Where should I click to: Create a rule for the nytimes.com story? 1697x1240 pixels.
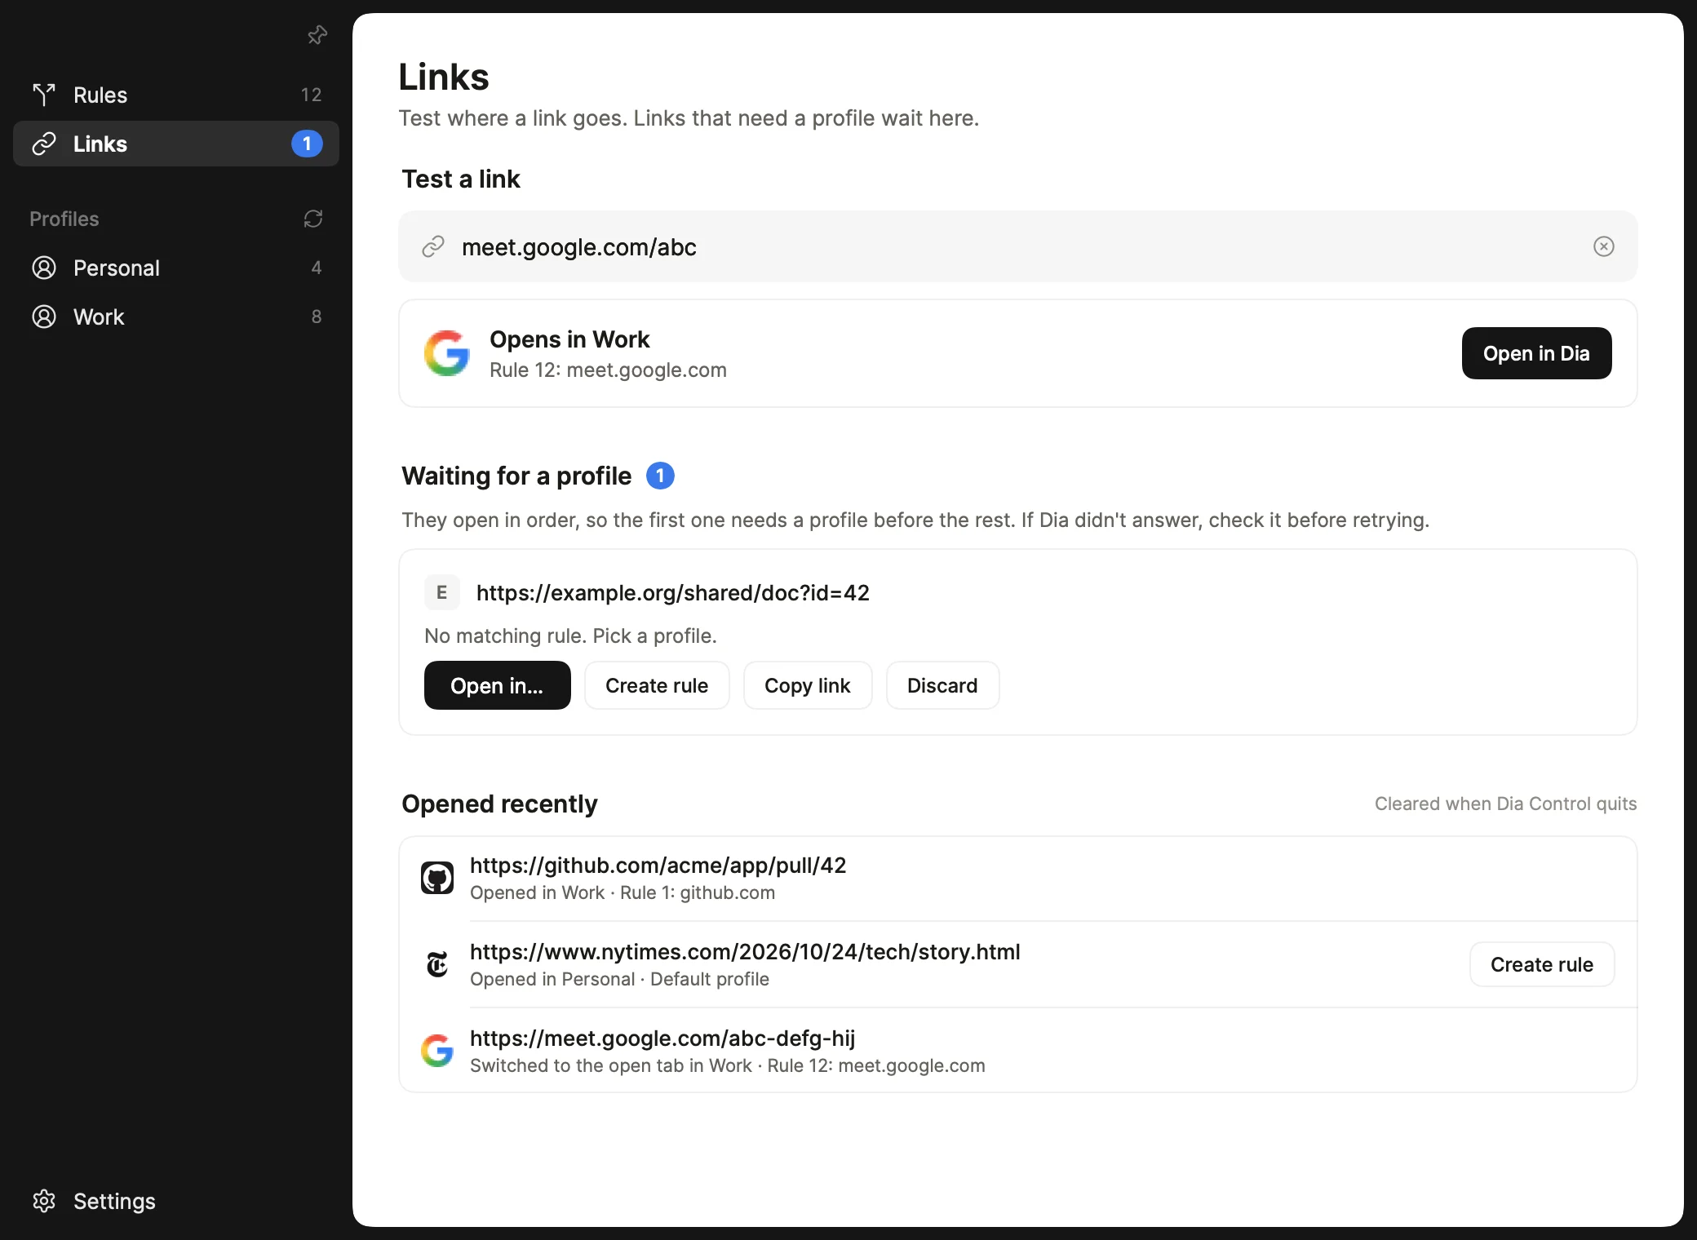1542,964
